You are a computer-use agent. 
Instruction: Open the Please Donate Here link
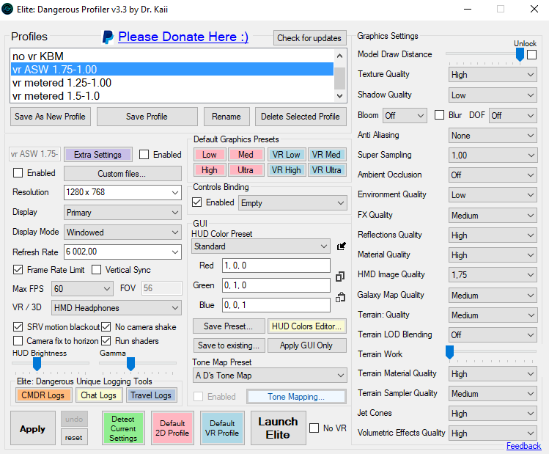pos(183,37)
